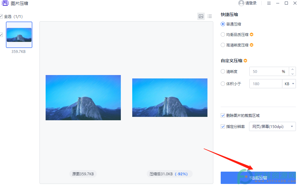Click the compressed image preview
The image size is (299, 187).
(x=170, y=97)
